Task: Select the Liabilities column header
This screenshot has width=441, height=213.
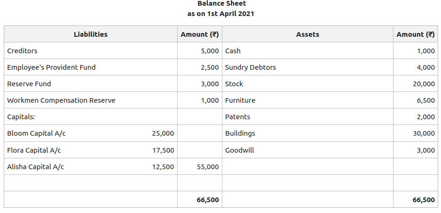Action: (x=90, y=34)
